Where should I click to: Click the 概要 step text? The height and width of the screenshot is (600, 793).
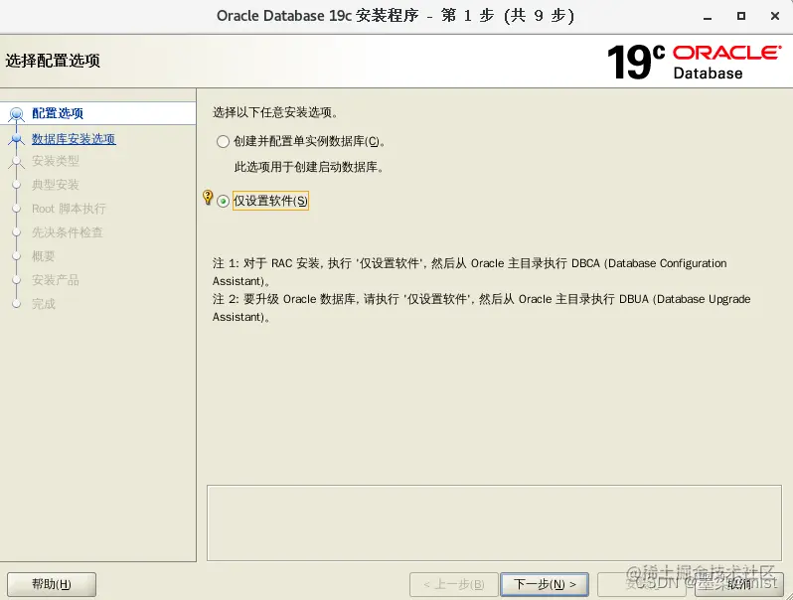tap(43, 256)
